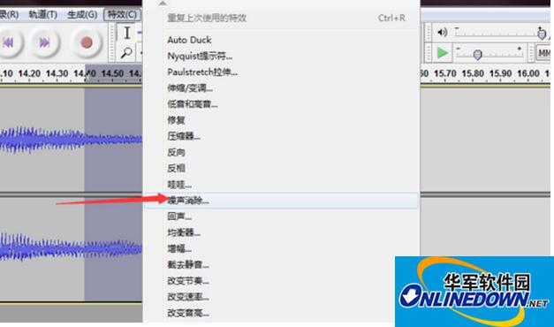Click the menu scroll-up arrow

click(x=163, y=4)
